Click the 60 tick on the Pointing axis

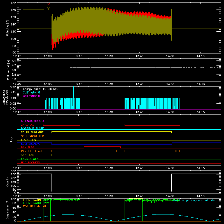[x=14, y=52]
